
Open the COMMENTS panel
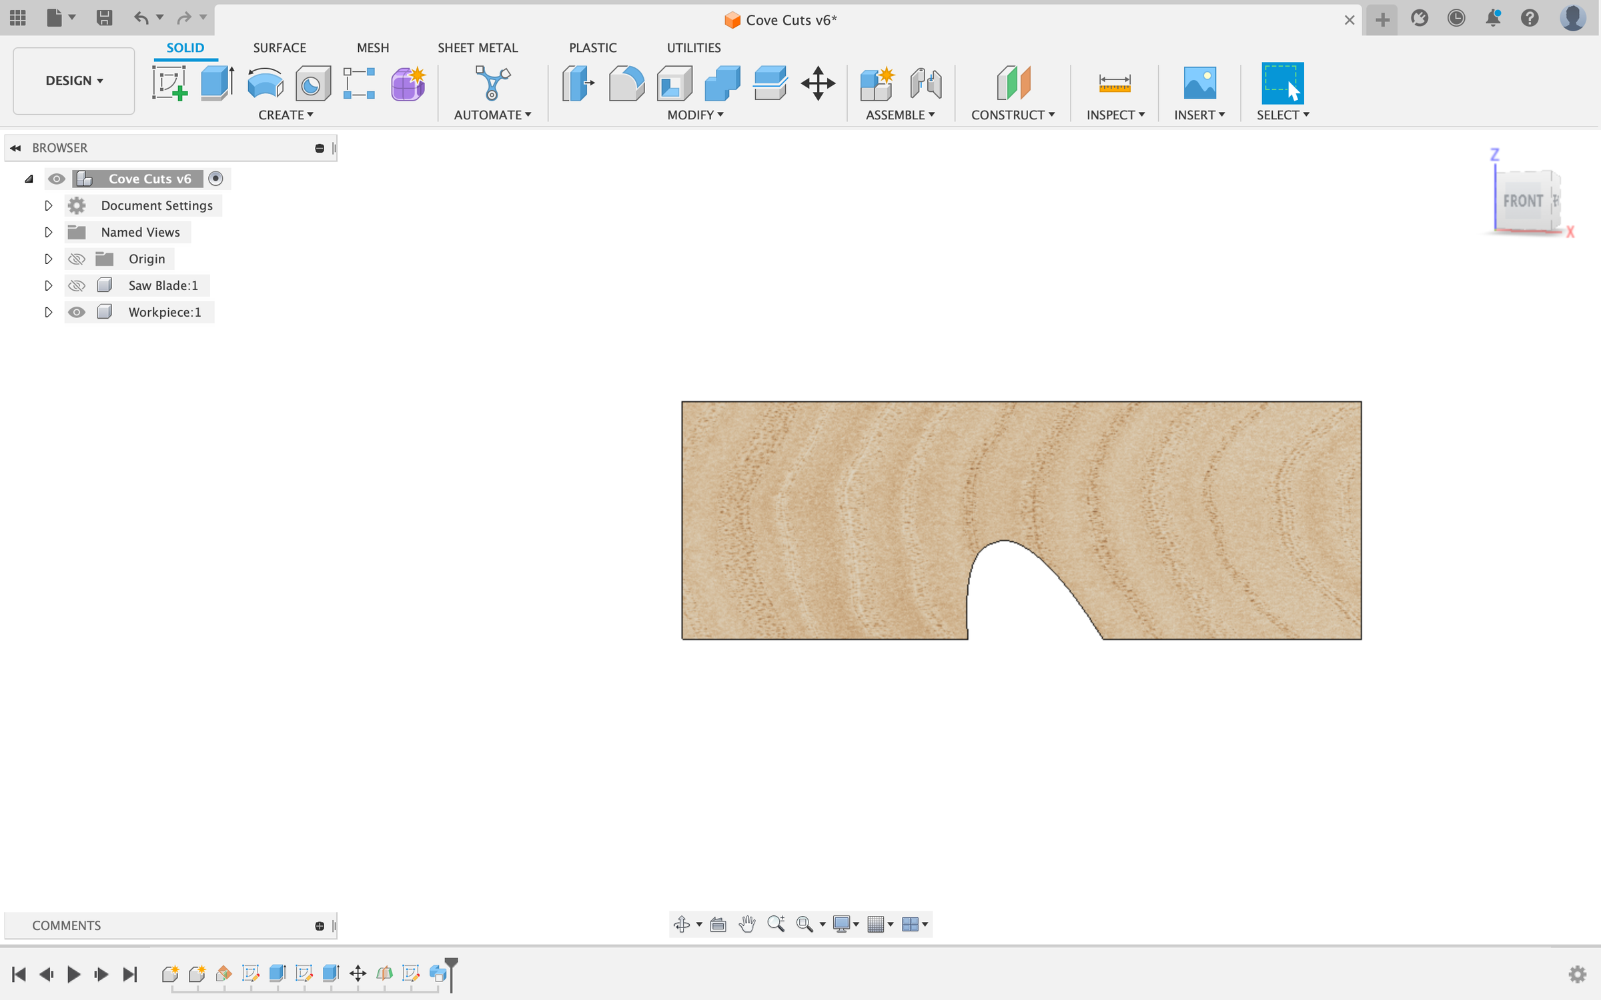66,925
